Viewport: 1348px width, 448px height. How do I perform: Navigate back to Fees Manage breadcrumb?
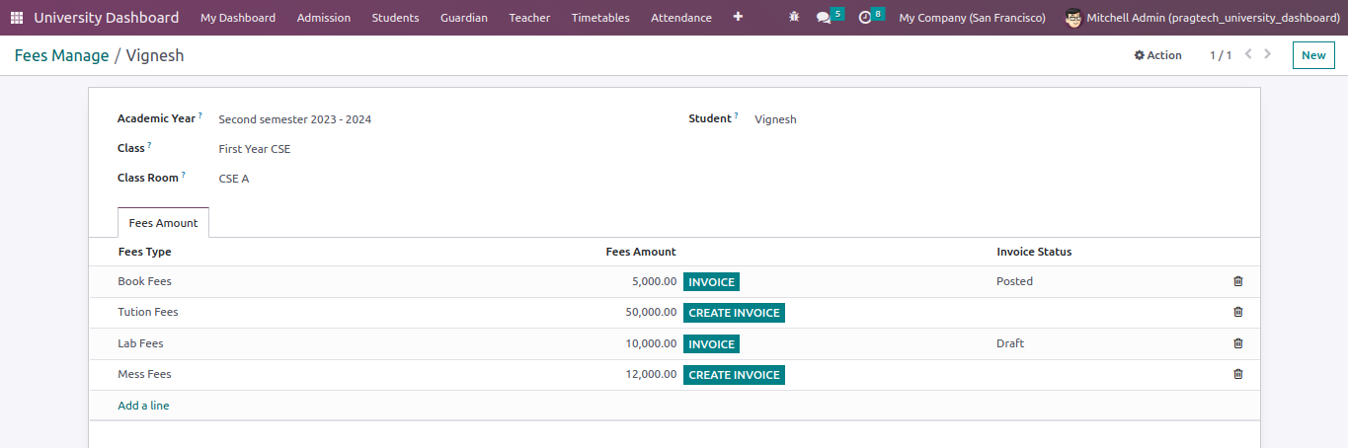[61, 55]
